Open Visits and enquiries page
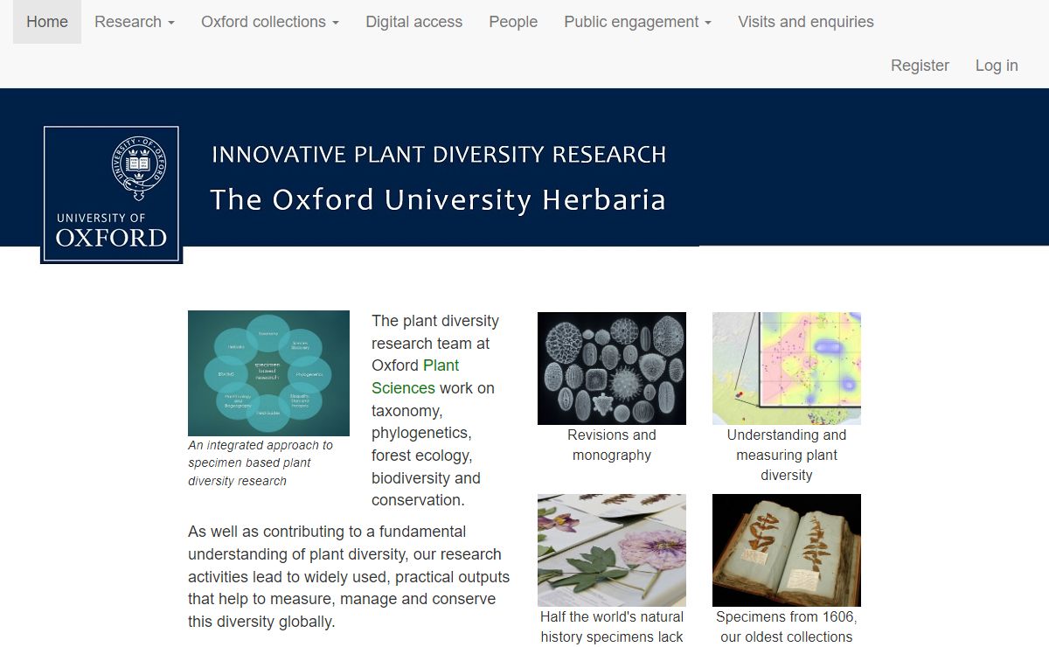Image resolution: width=1049 pixels, height=647 pixels. point(806,22)
